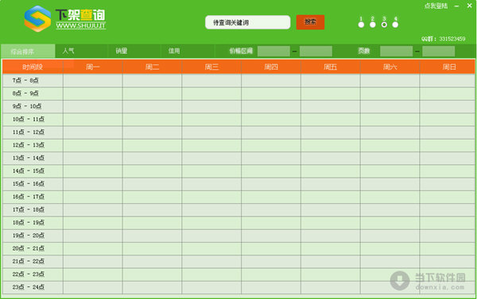Click the 点我登陆 login link
477x299 pixels.
436,6
